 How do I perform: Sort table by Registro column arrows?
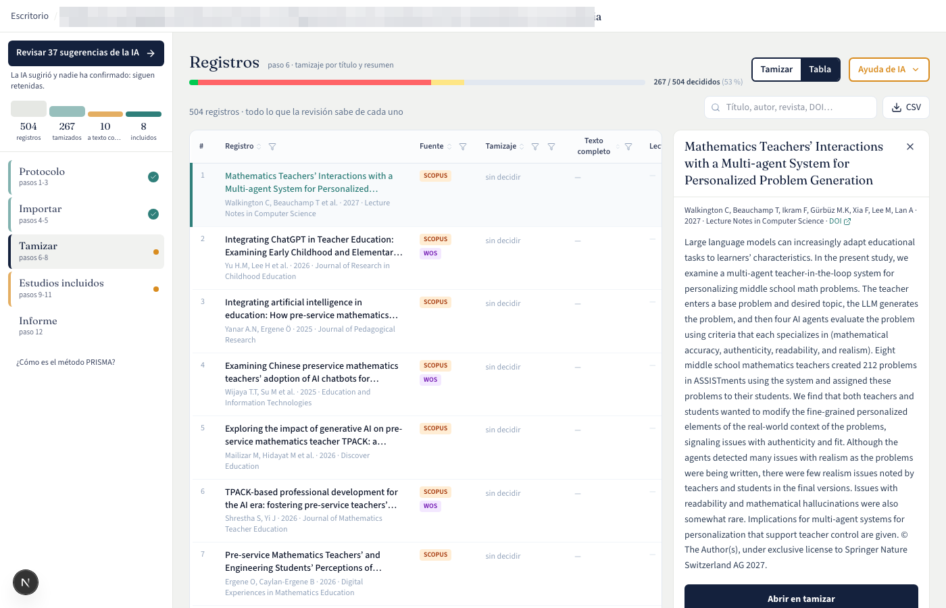tap(259, 147)
